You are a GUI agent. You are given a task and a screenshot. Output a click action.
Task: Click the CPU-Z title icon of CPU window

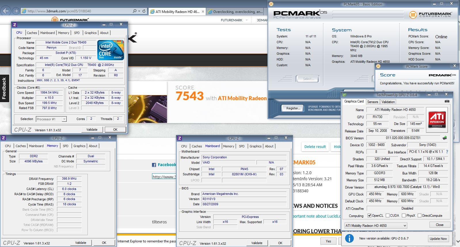pyautogui.click(x=15, y=25)
